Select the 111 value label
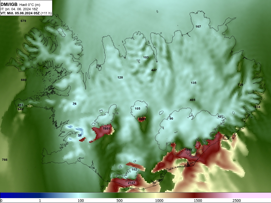 (x=220, y=117)
